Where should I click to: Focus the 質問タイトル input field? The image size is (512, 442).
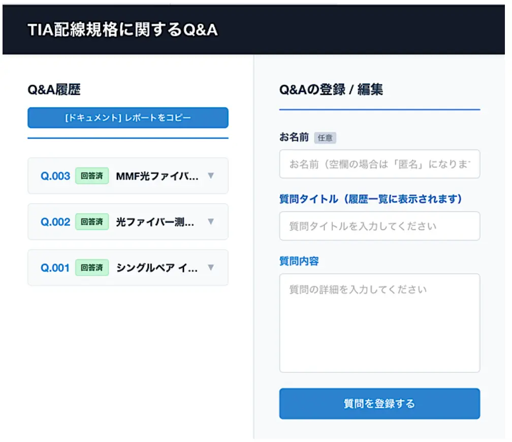coord(379,226)
